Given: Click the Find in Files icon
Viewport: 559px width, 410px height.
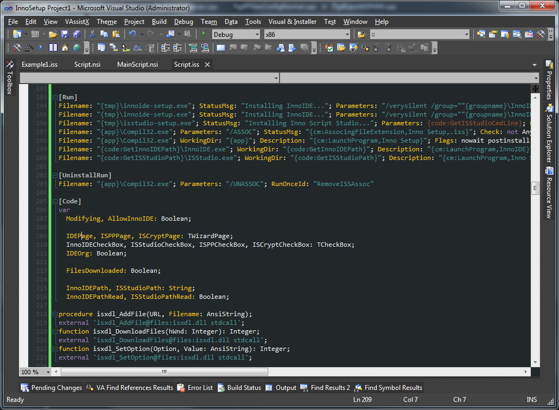Looking at the screenshot, I should click(x=362, y=34).
